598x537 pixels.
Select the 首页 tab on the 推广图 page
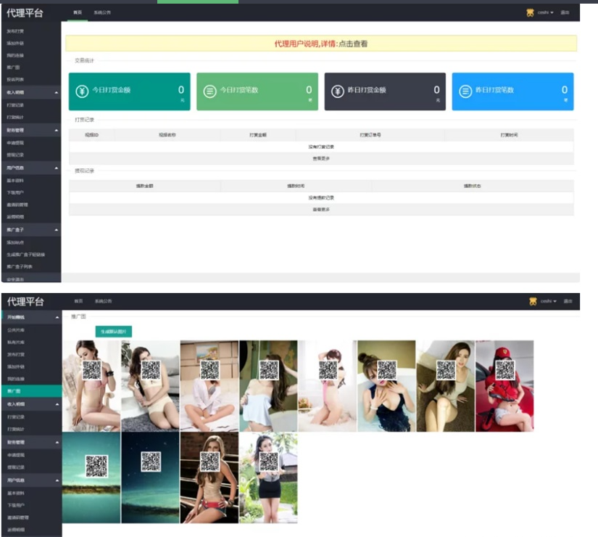(x=78, y=300)
